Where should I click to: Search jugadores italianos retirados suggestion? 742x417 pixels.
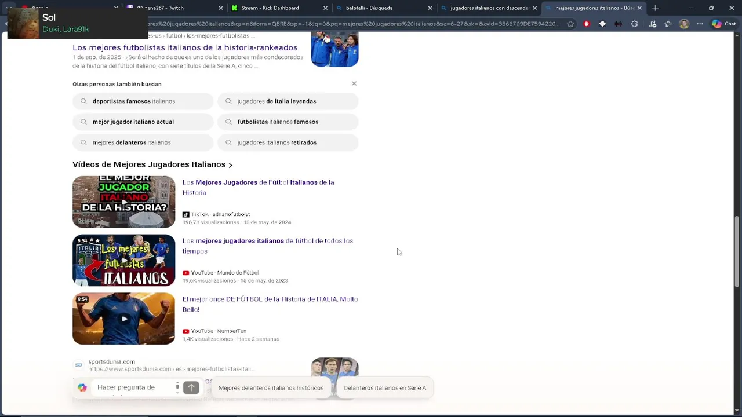tap(288, 142)
